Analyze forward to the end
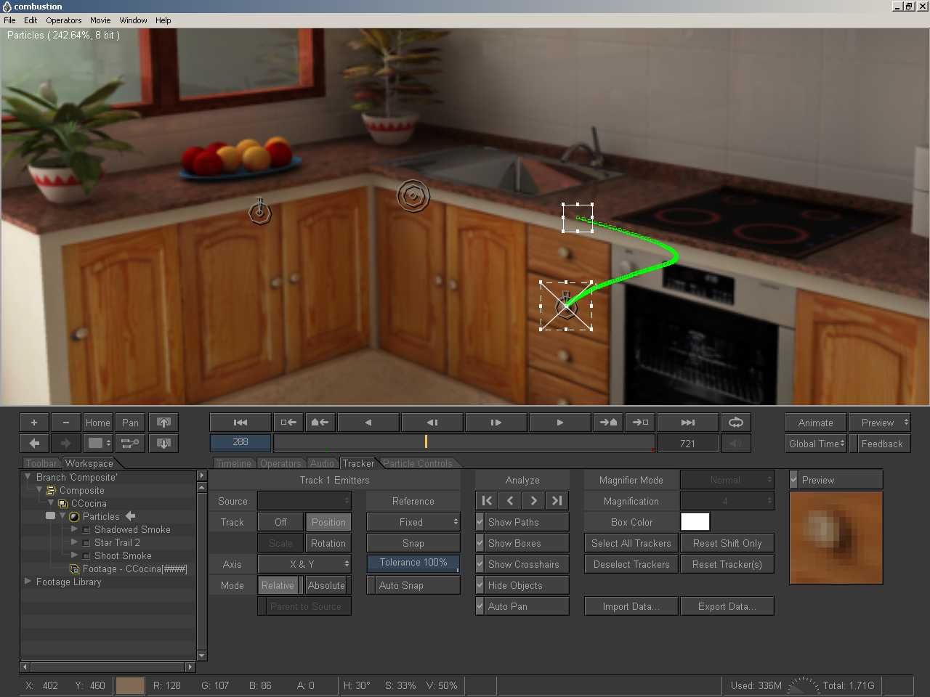930x697 pixels. (557, 500)
